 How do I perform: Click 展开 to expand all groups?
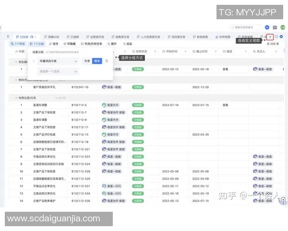pos(112,44)
